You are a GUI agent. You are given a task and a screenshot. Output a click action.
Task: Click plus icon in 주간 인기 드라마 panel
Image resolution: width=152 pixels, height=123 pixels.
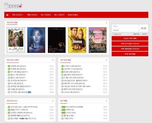pos(53,60)
